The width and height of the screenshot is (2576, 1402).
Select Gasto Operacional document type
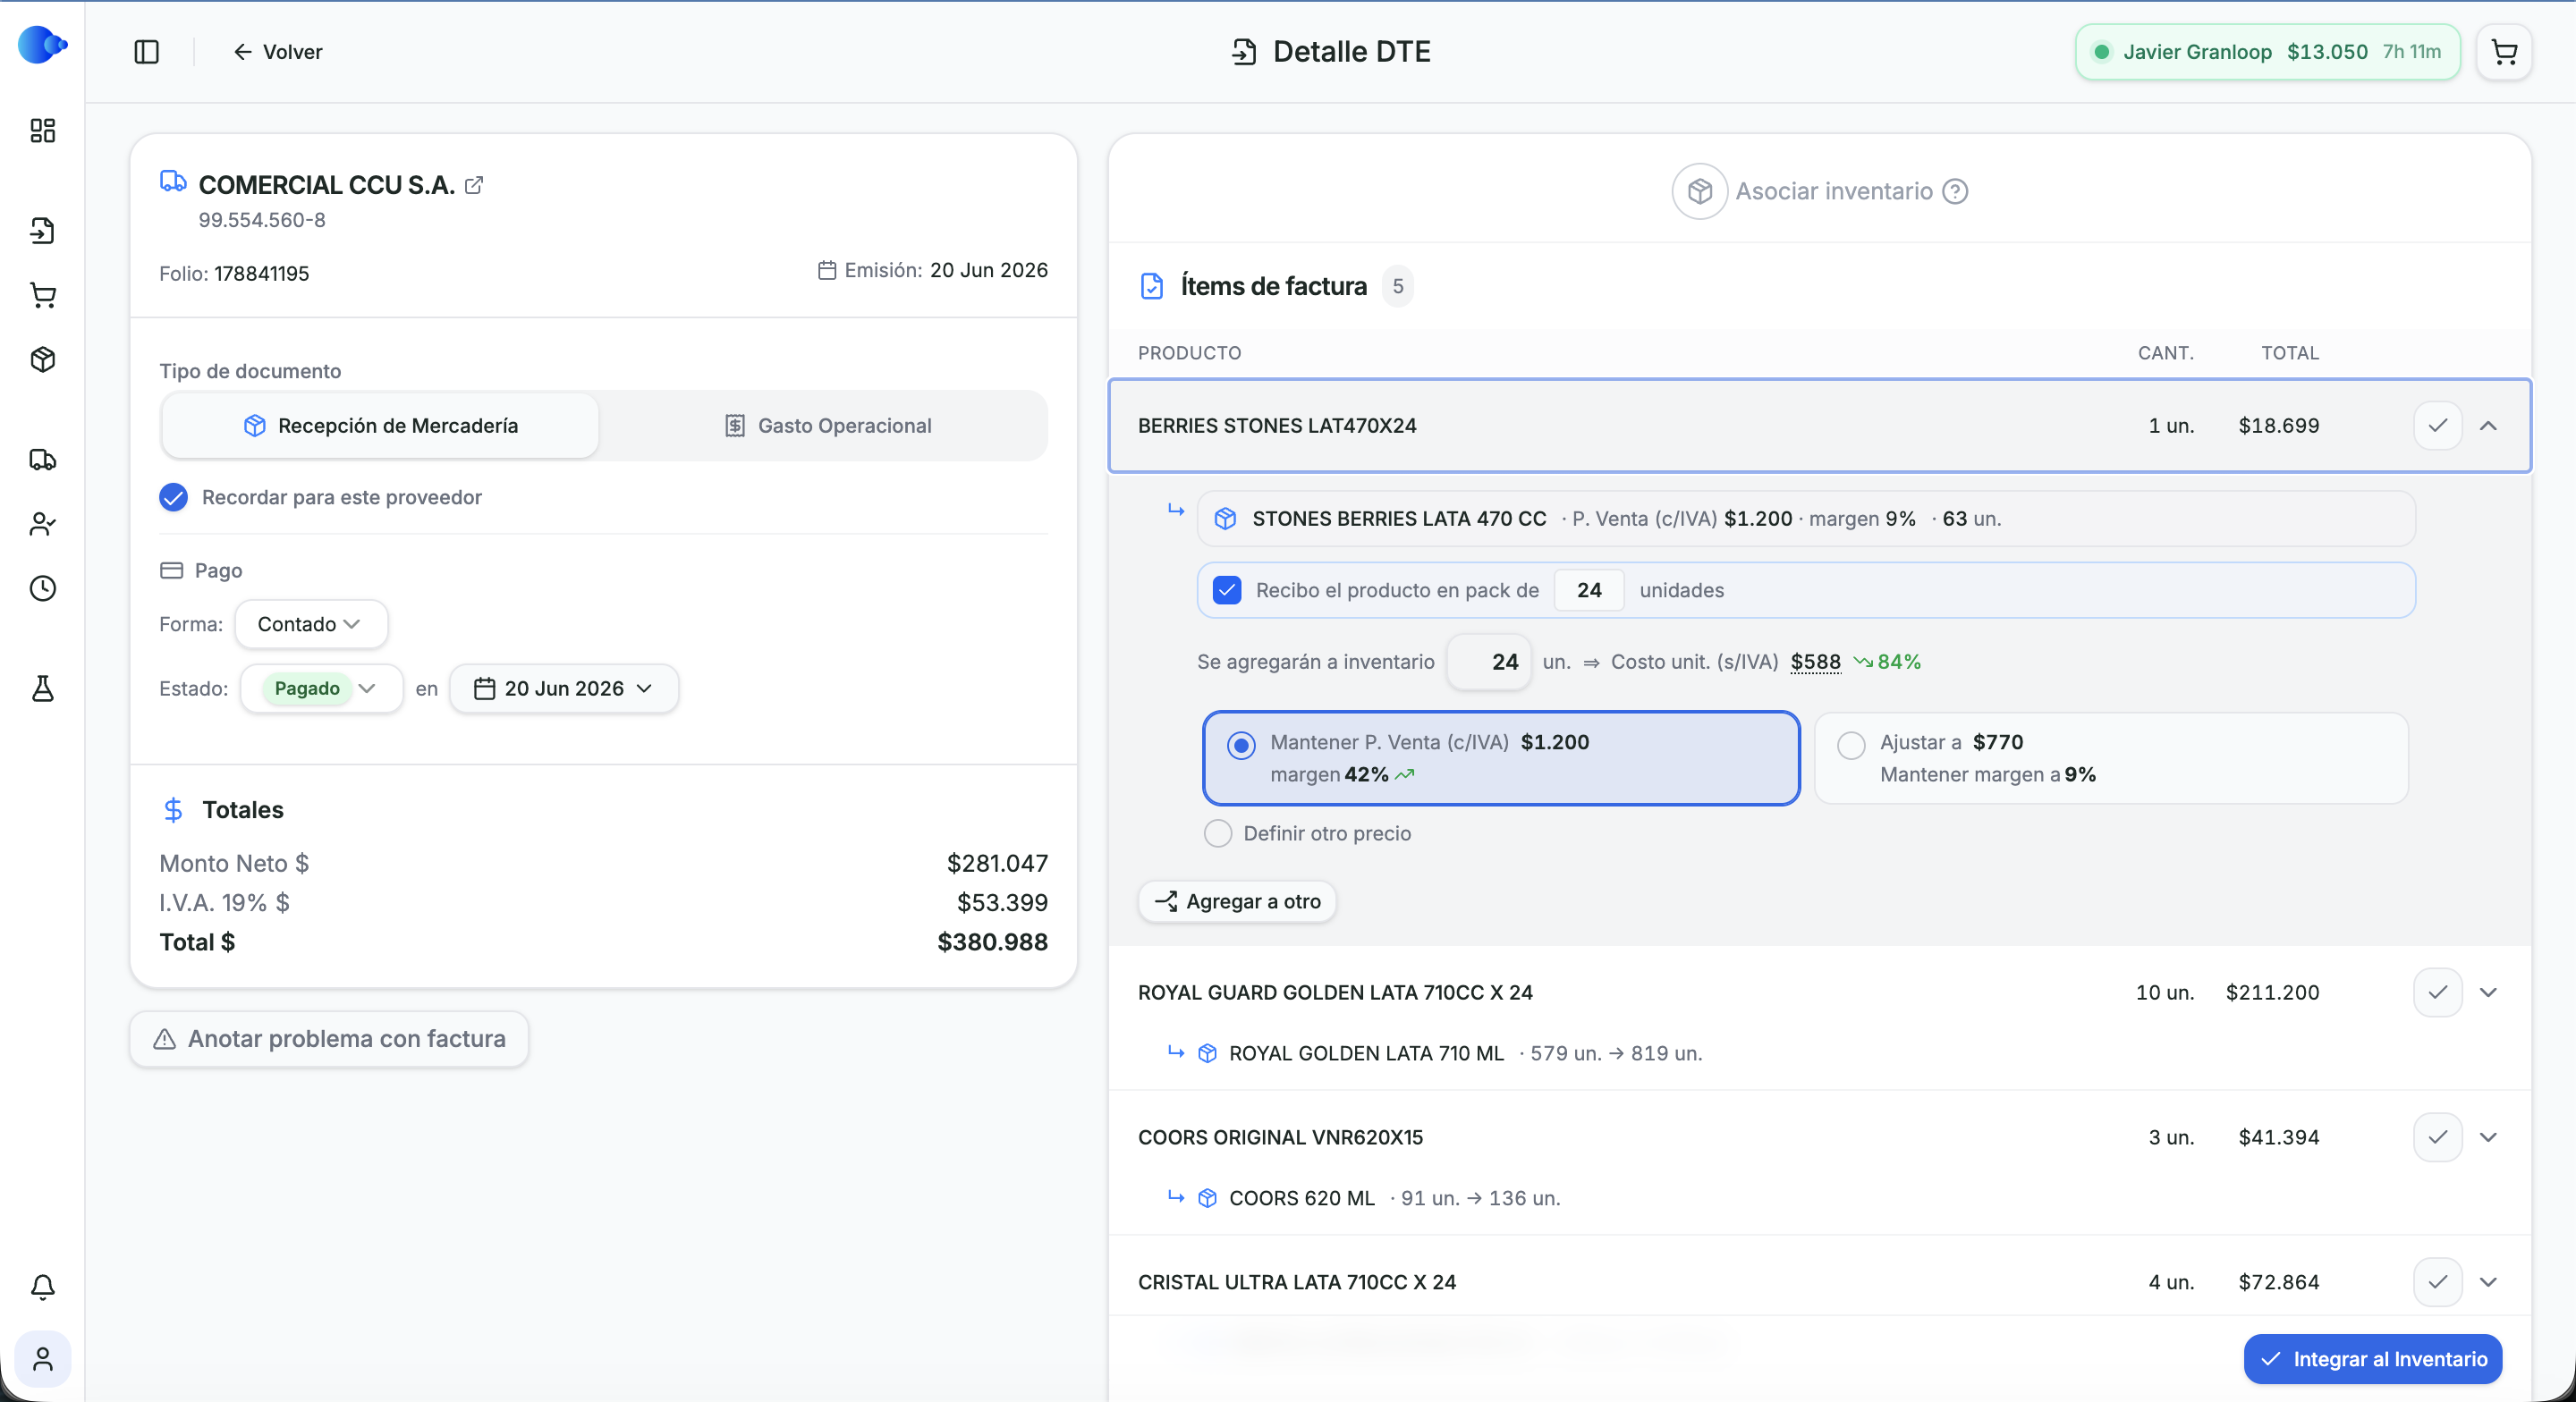pos(827,426)
